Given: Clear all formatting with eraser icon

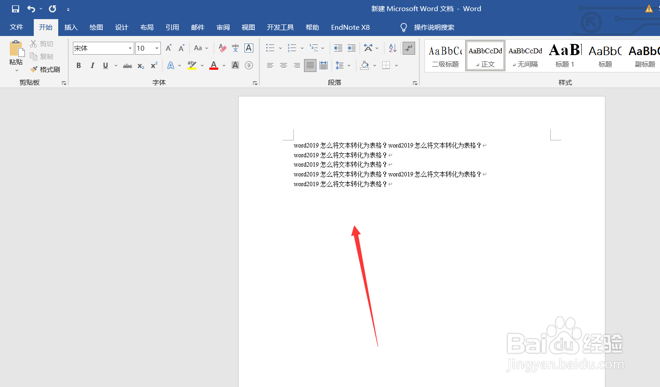Looking at the screenshot, I should pos(223,48).
